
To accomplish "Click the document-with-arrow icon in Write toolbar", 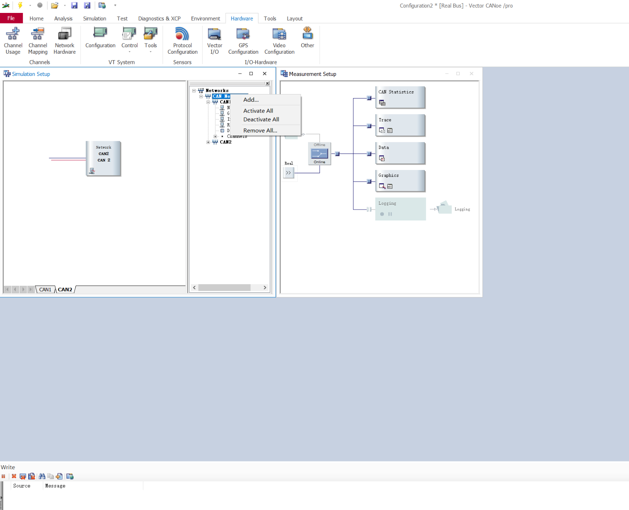I will 59,476.
